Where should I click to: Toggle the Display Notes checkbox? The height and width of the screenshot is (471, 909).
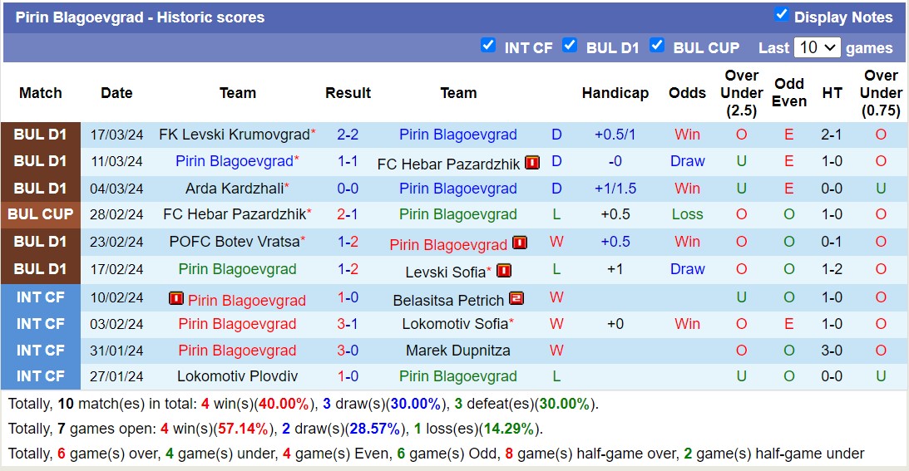coord(781,14)
